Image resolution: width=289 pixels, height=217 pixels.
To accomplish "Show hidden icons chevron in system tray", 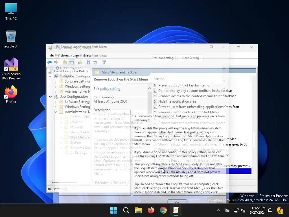I will (x=218, y=210).
